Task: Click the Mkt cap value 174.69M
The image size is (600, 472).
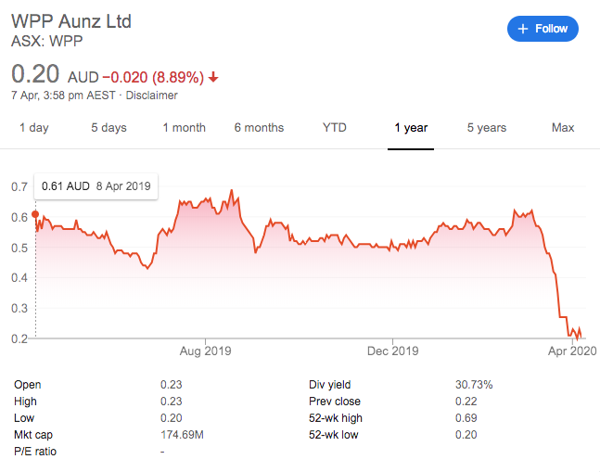Action: (184, 435)
